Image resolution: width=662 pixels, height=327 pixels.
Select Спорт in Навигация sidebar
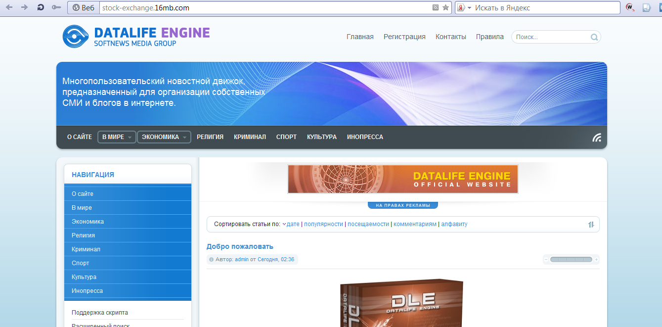click(128, 263)
